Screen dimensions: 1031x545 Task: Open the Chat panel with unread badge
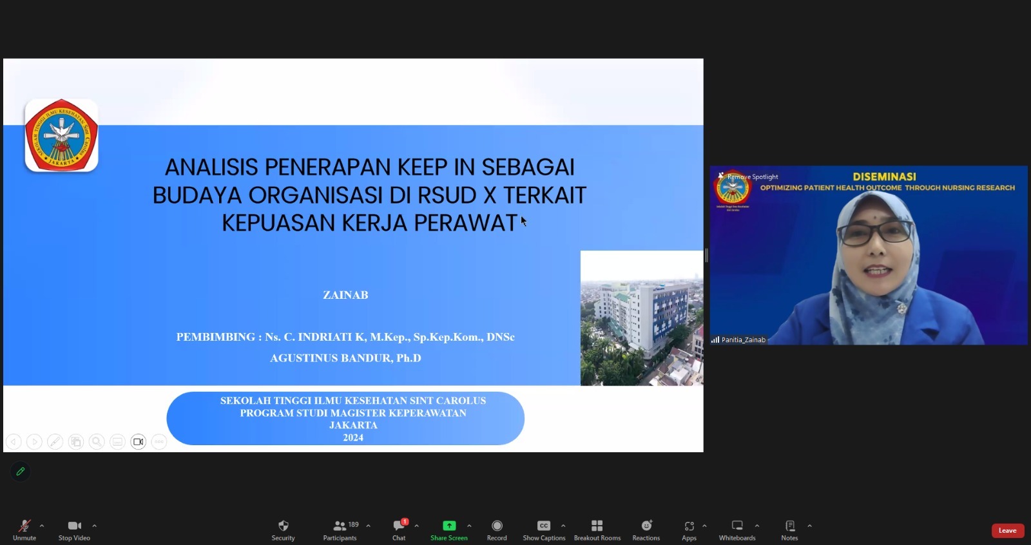pyautogui.click(x=399, y=530)
